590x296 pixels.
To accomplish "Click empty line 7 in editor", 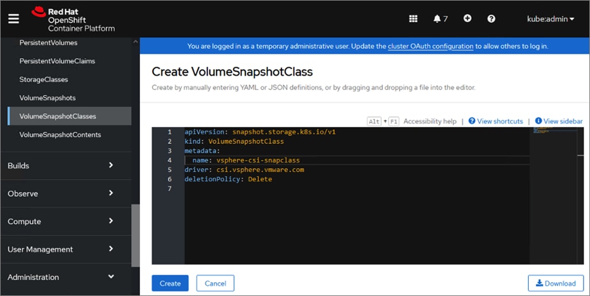I will coord(357,189).
